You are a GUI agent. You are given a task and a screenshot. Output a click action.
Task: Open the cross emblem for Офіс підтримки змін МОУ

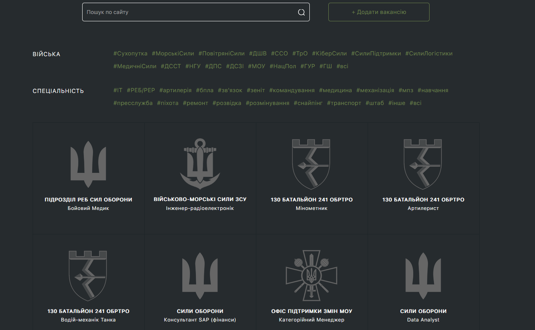(311, 275)
